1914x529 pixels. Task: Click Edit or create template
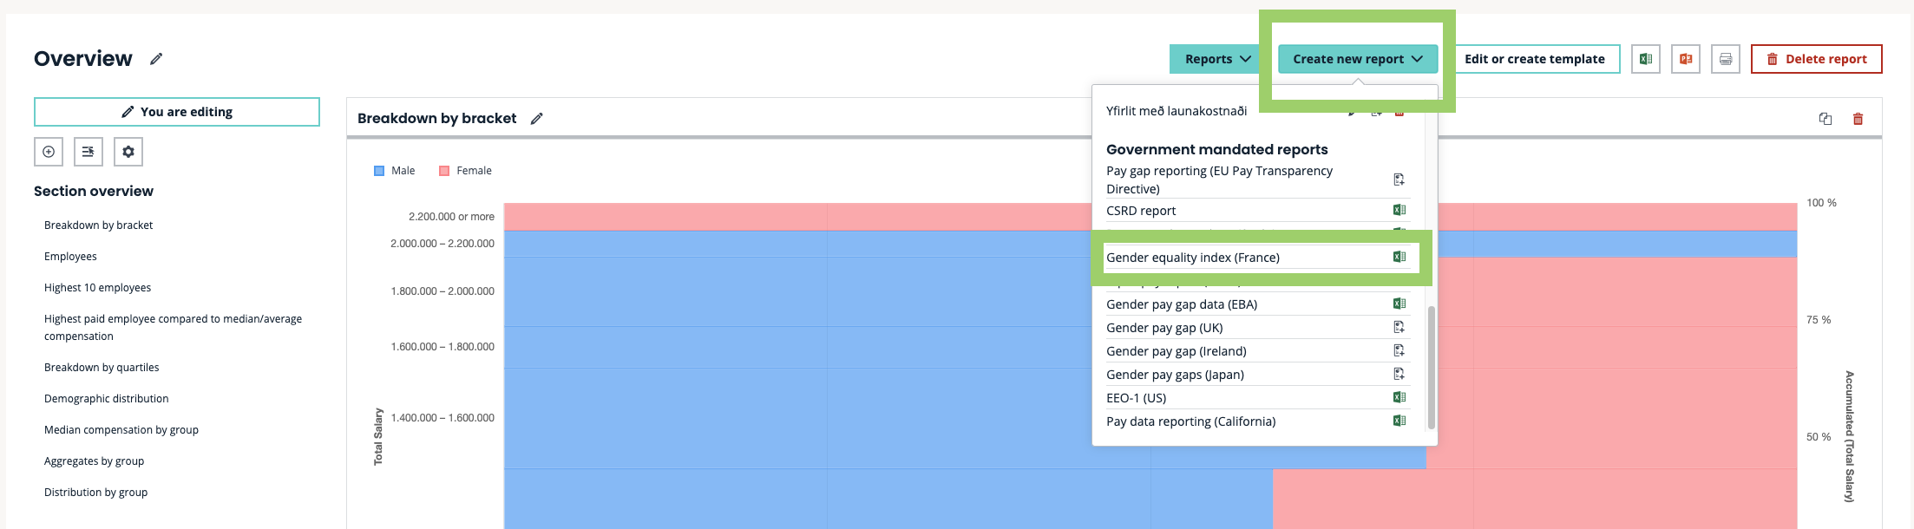coord(1534,59)
